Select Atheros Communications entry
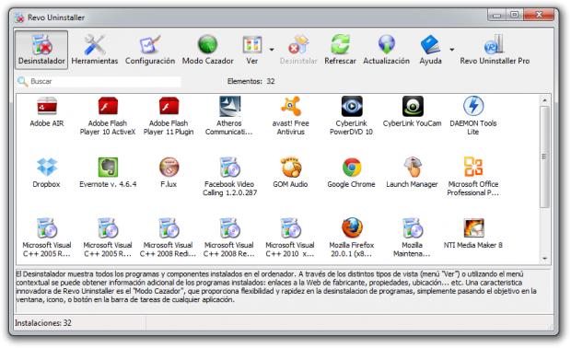Image resolution: width=571 pixels, height=348 pixels. click(x=229, y=117)
